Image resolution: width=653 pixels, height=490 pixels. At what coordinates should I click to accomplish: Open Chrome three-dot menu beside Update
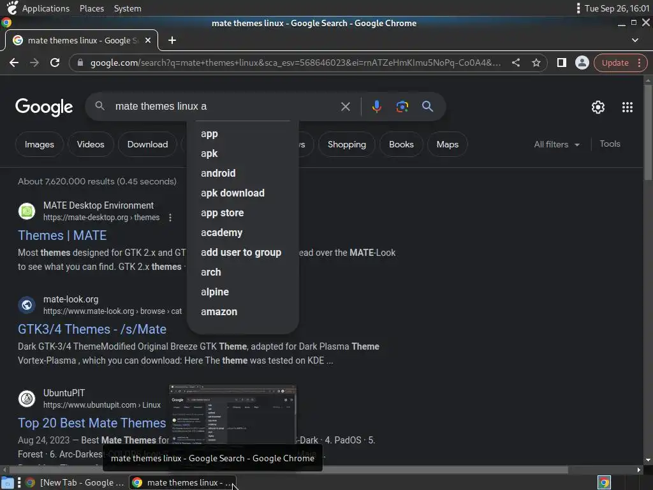pos(639,63)
